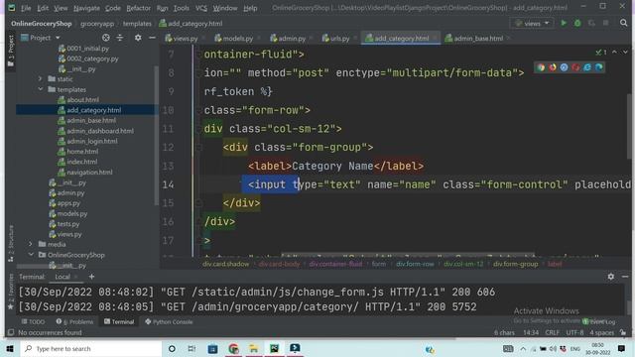This screenshot has height=357, width=635.
Task: Open the views run configuration dropdown
Action: tap(533, 23)
